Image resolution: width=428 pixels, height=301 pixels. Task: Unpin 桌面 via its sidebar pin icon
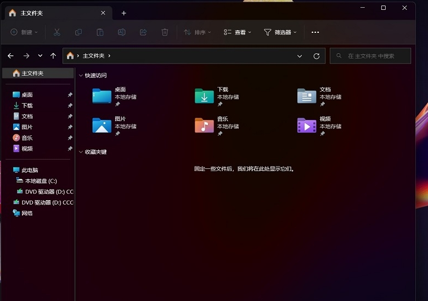(70, 95)
